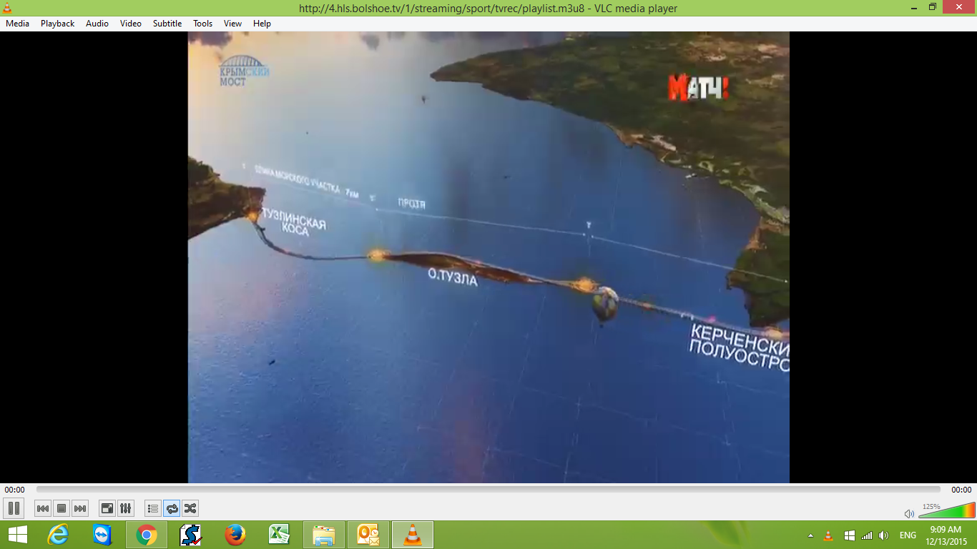
Task: Open extended settings equalizer icon
Action: click(x=125, y=508)
